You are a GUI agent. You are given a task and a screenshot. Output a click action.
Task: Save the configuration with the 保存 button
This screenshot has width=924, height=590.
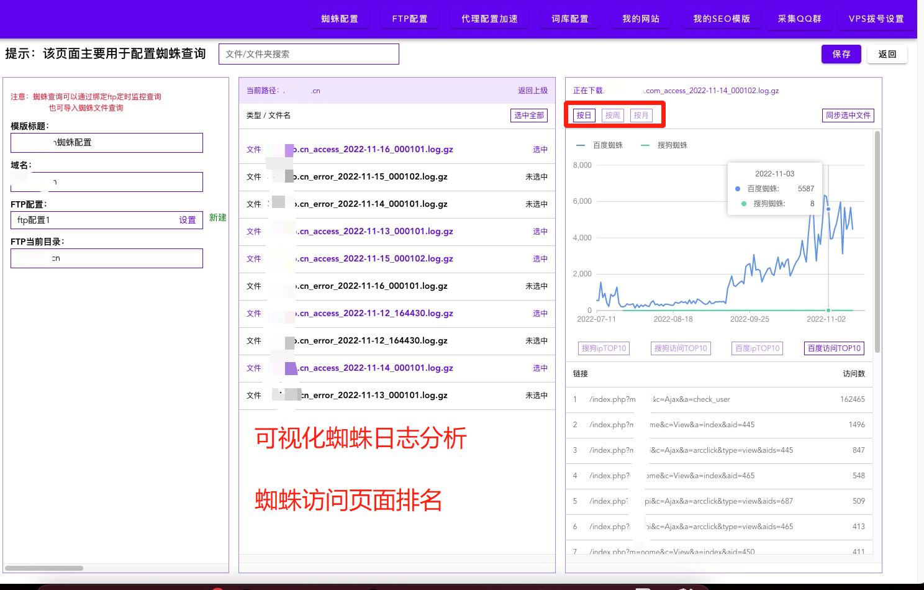click(841, 54)
